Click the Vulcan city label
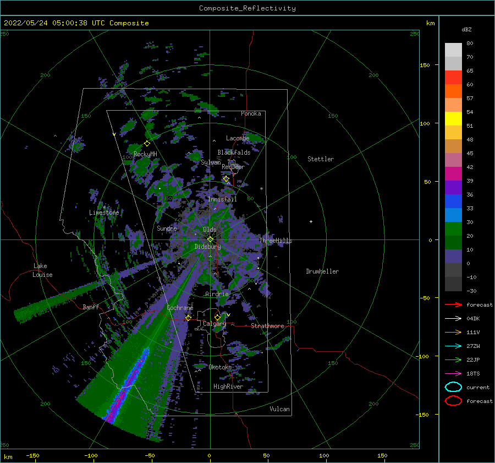Viewport: 495px width, 463px height. (x=279, y=409)
